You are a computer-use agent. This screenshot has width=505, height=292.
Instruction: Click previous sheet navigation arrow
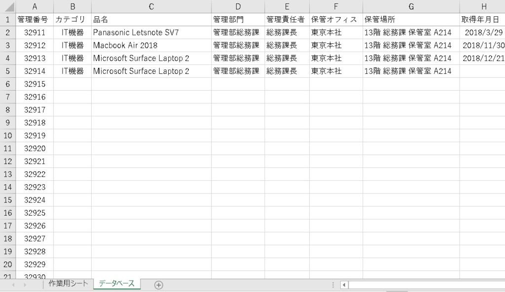pos(14,285)
